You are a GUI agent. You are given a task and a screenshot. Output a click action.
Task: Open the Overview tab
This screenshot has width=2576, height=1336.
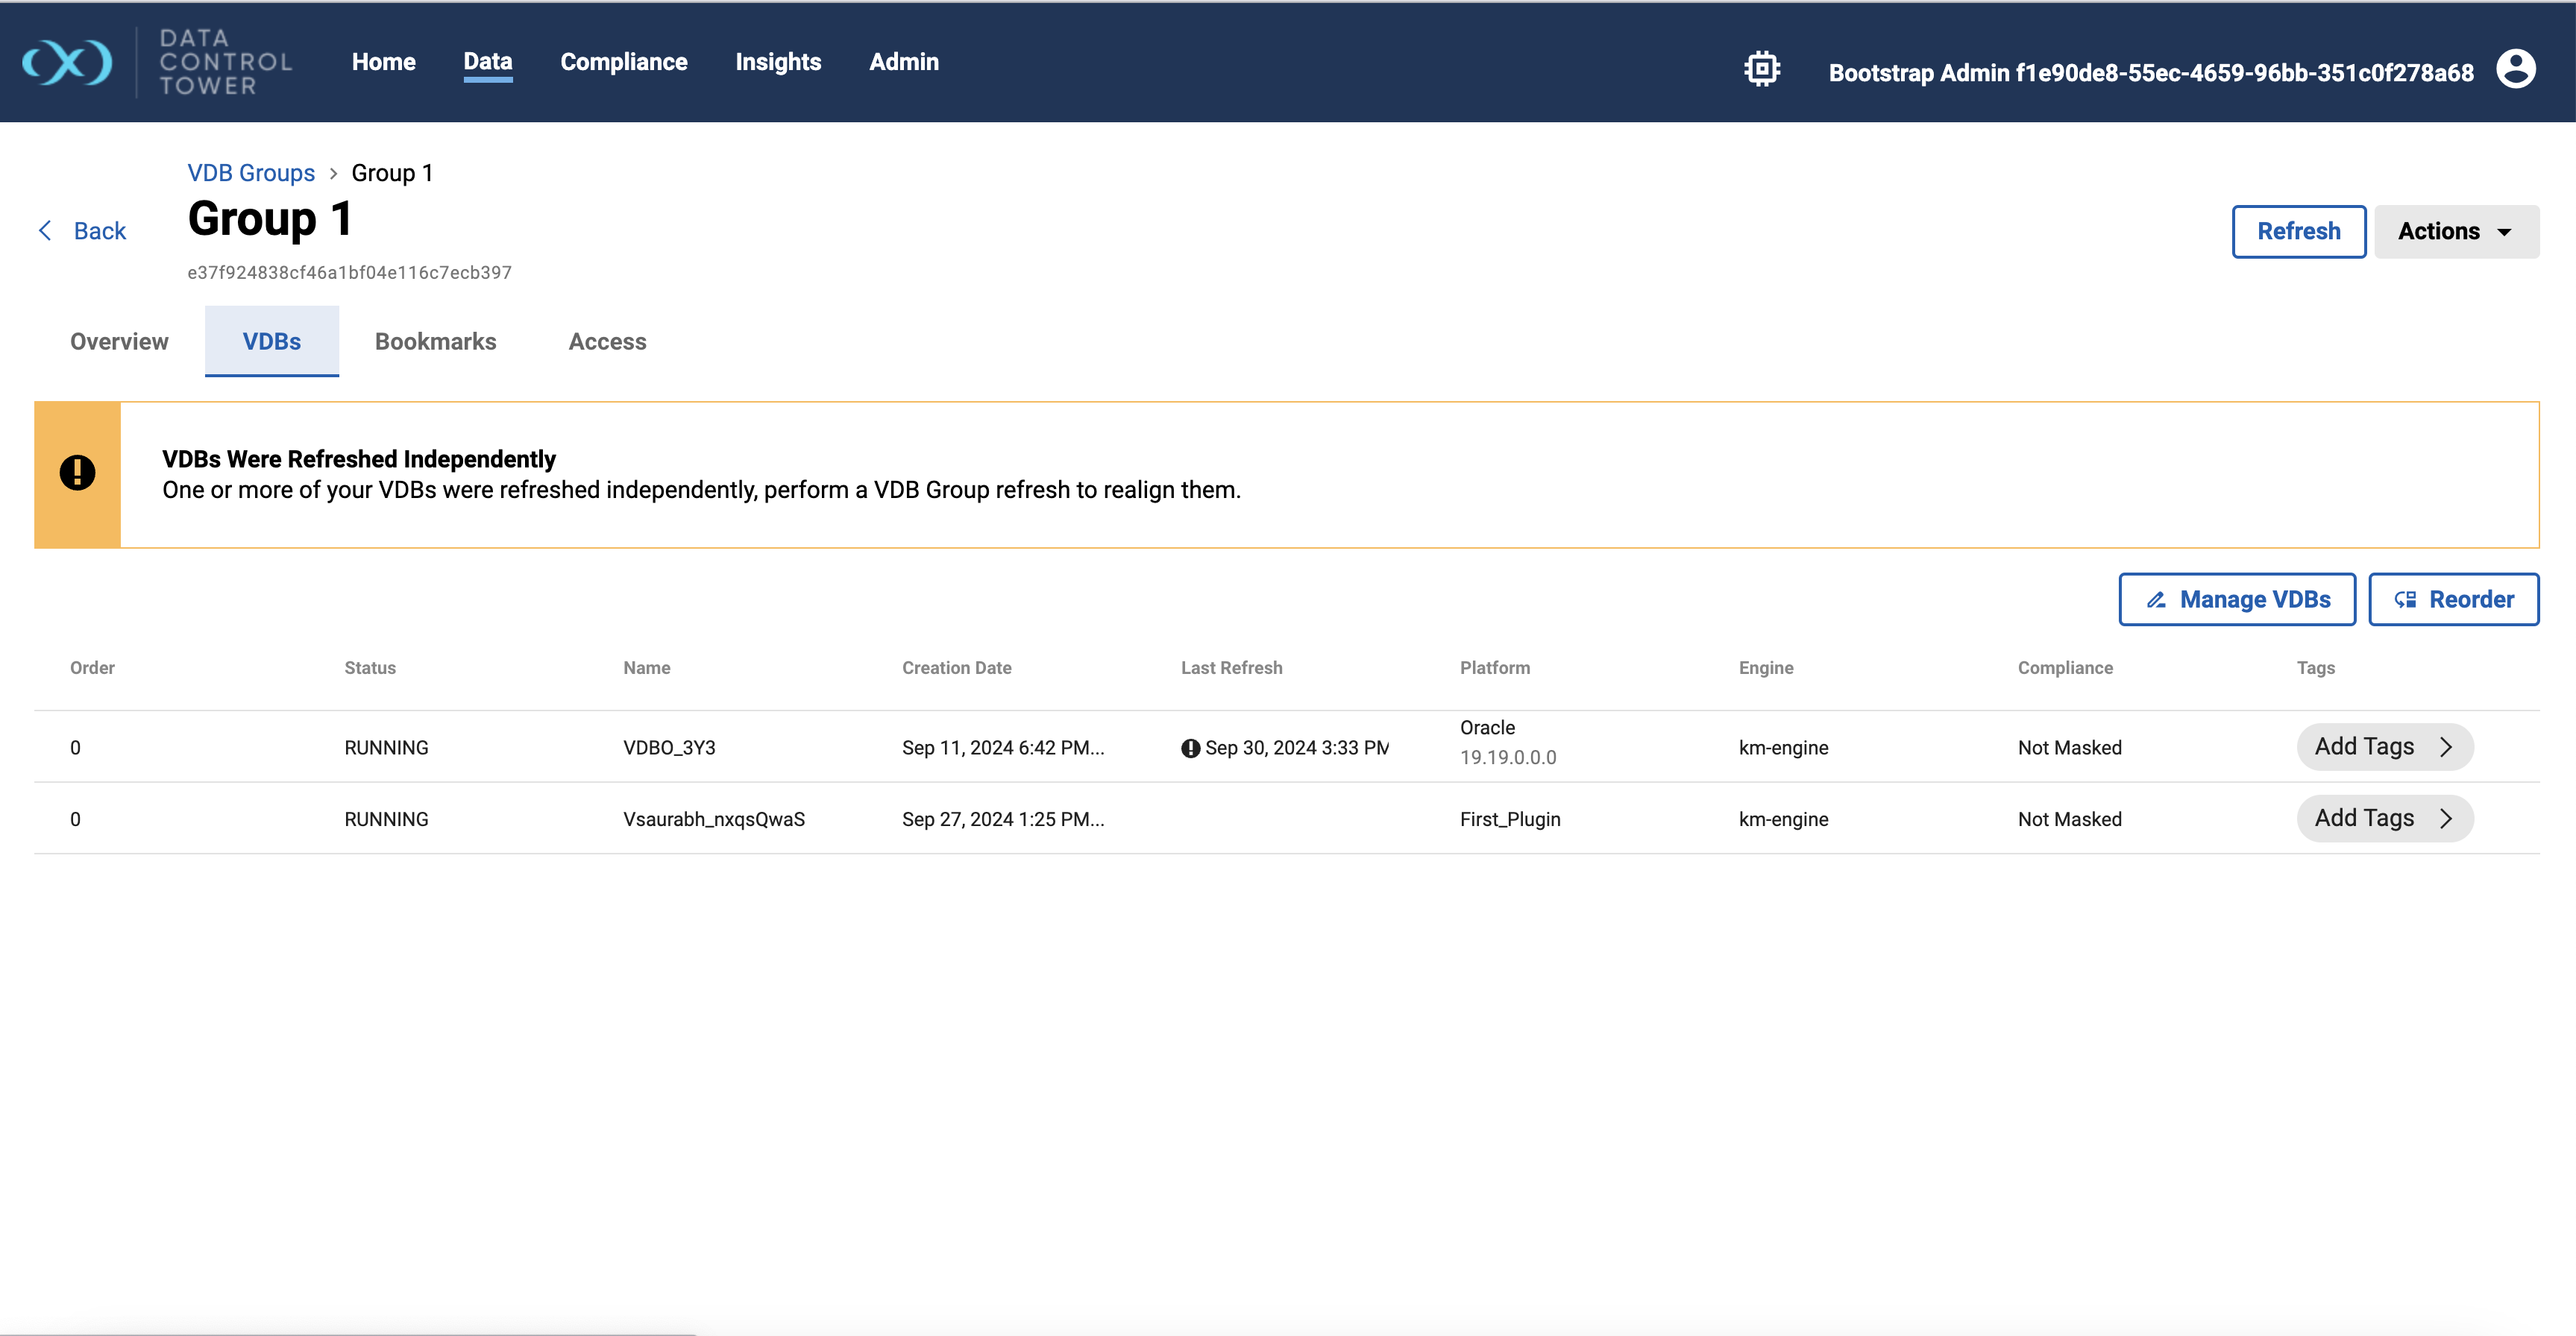(119, 342)
